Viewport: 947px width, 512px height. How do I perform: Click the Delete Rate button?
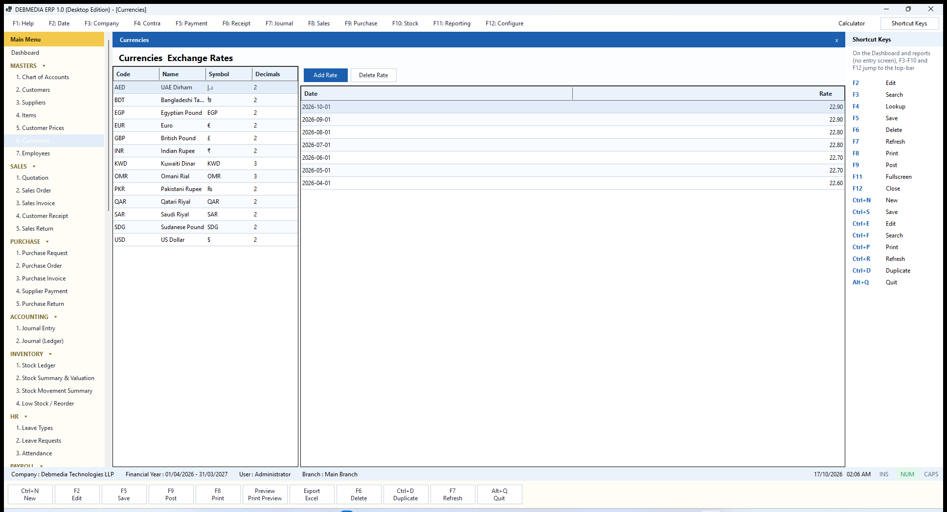[x=373, y=75]
